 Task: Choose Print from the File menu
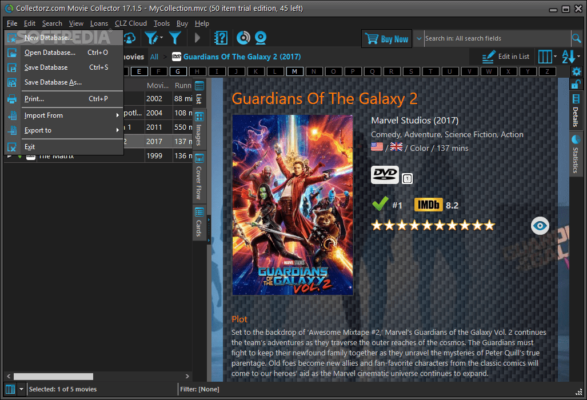click(63, 99)
